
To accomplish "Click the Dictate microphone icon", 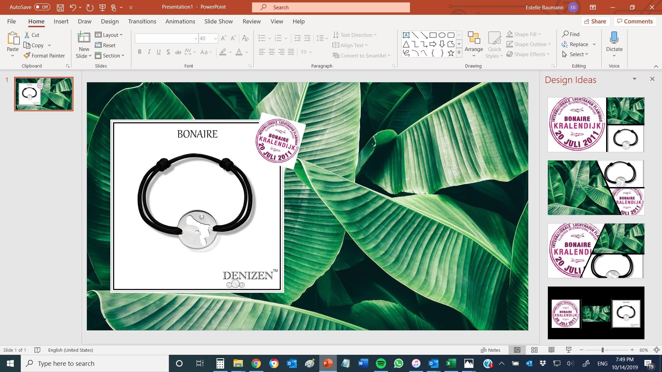I will (x=614, y=38).
